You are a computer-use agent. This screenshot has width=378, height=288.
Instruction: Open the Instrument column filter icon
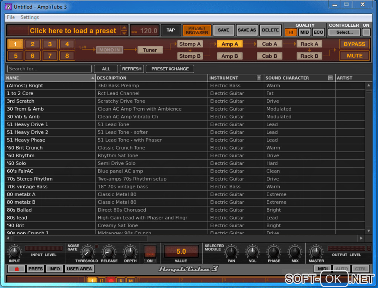tap(259, 78)
